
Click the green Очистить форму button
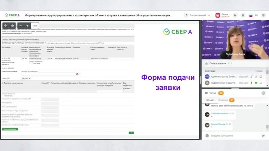(x=10, y=129)
